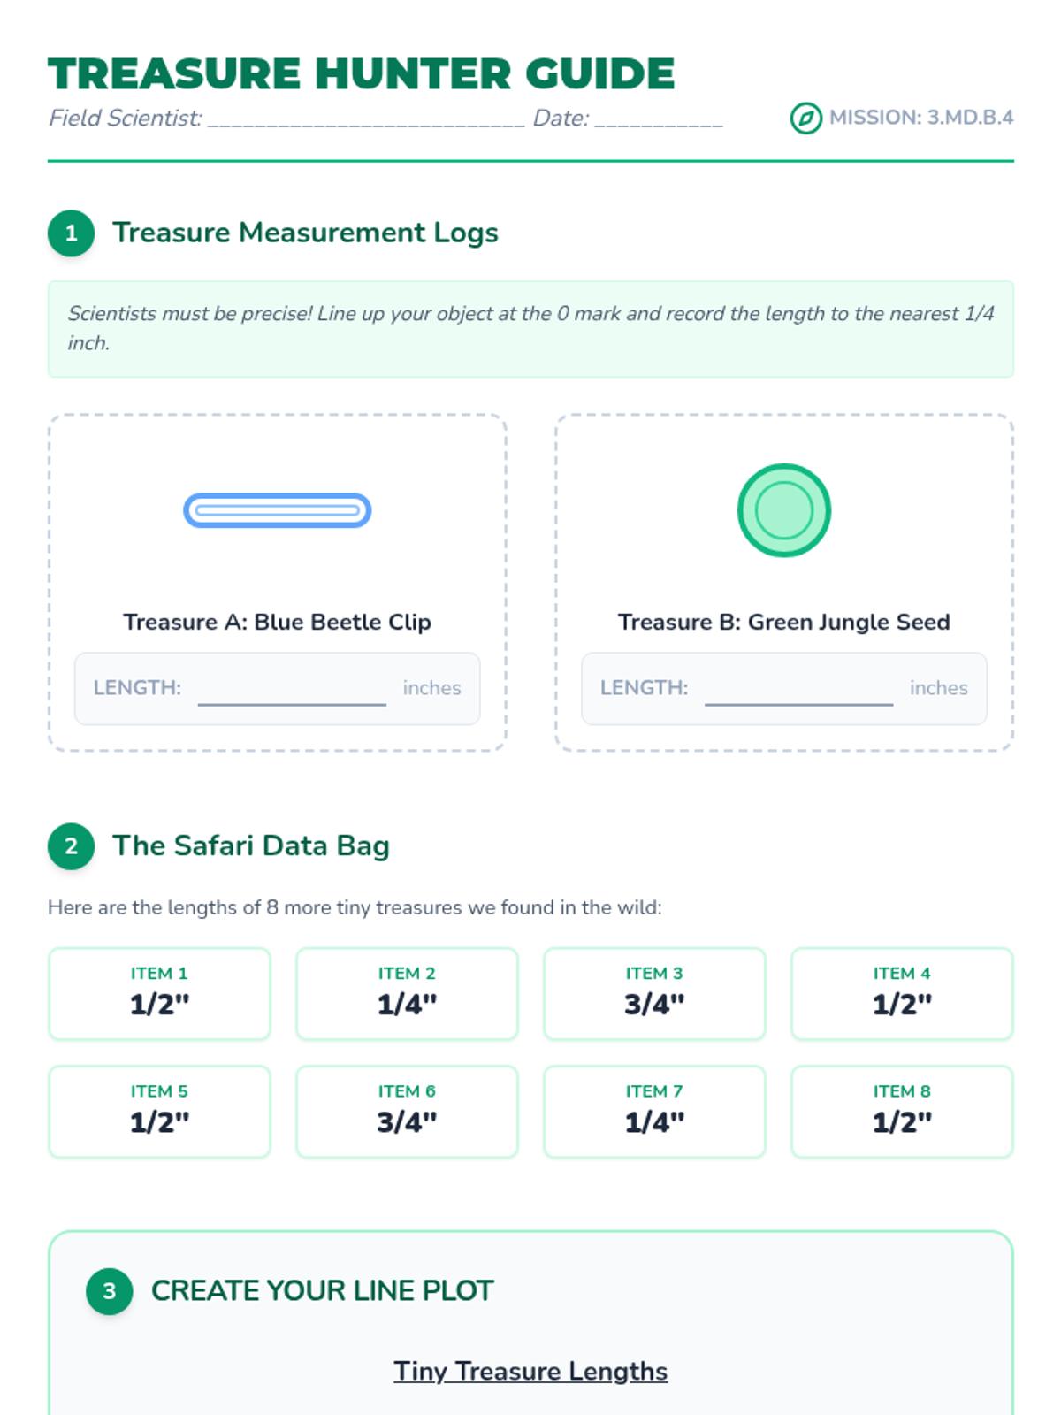
Task: Click the green number 3 badge
Action: pos(110,1291)
